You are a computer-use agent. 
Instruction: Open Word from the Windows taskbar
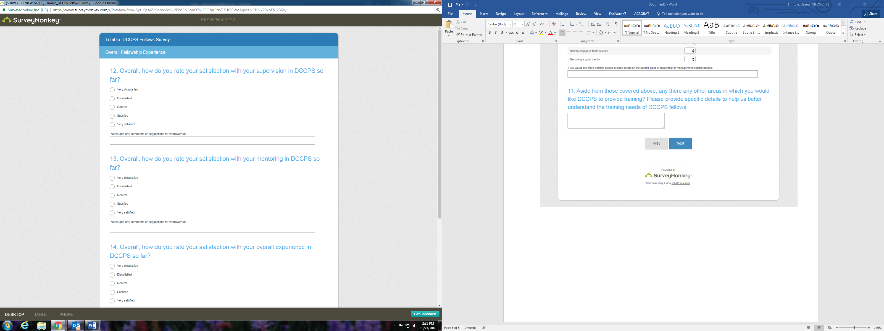click(x=92, y=325)
